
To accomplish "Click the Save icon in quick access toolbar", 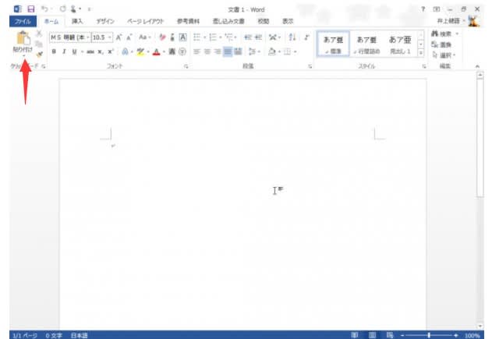I will click(x=32, y=8).
